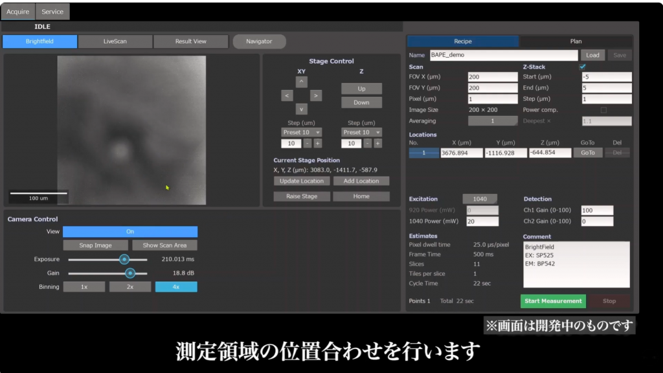Click Snap Image button
This screenshot has height=373, width=663.
tap(96, 245)
